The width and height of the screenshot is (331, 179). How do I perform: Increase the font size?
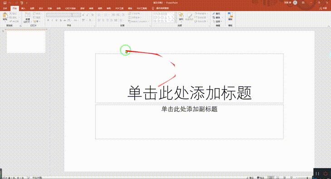[x=84, y=15]
